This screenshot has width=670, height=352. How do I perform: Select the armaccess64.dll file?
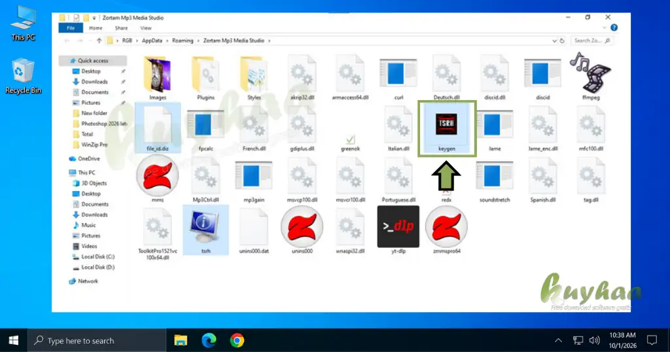(x=350, y=75)
